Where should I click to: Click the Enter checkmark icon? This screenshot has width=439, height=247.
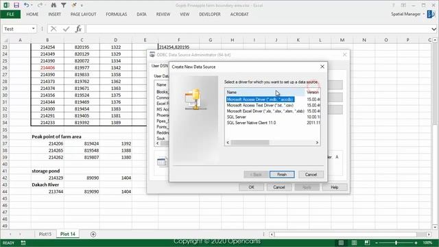pos(66,29)
